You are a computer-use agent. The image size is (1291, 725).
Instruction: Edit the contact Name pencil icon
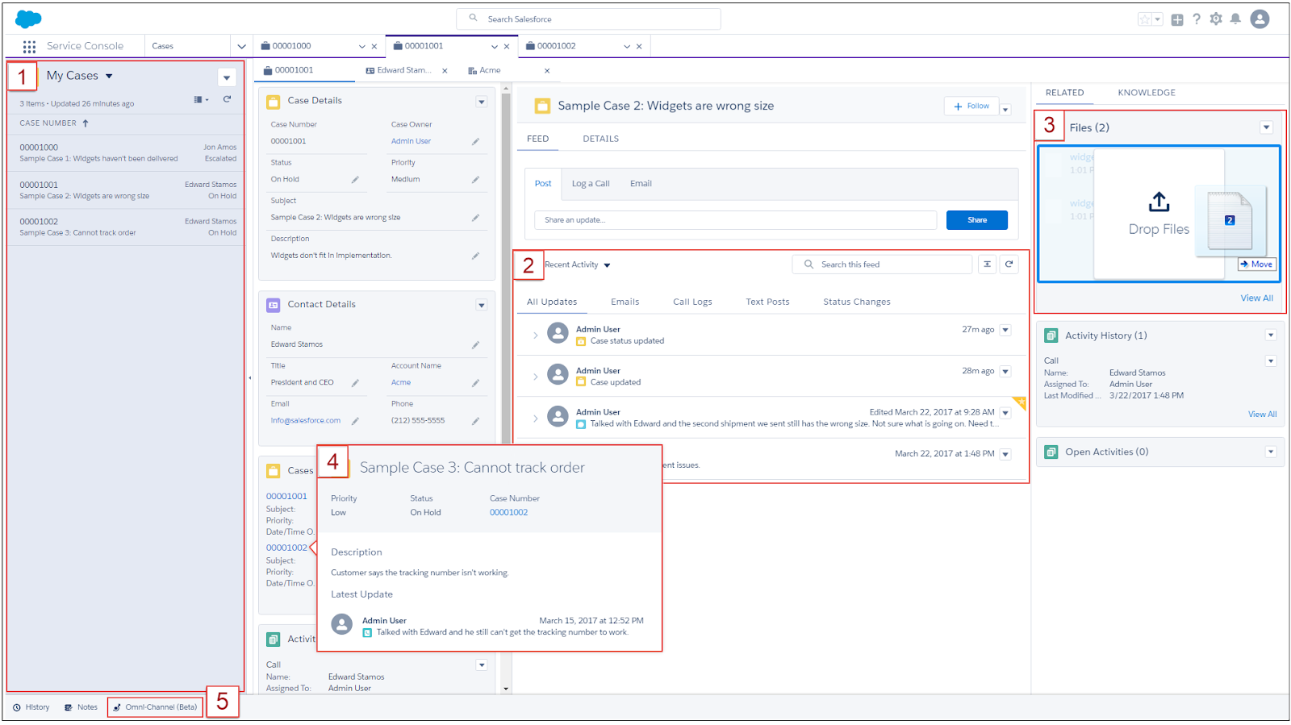point(475,345)
